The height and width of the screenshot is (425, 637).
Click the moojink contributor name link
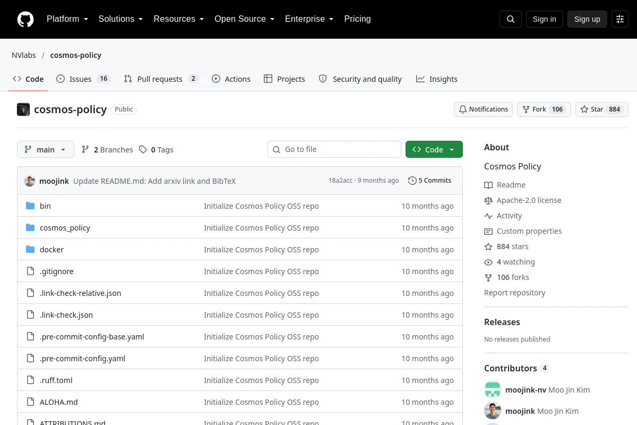520,411
